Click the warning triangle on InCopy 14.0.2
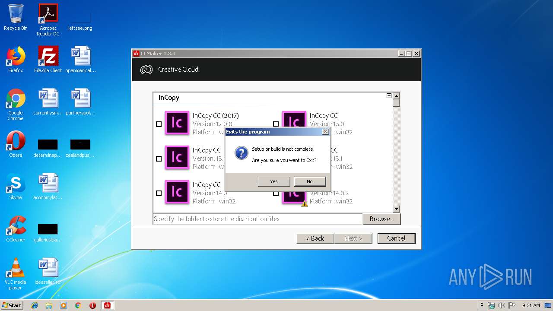553x311 pixels. [x=305, y=204]
